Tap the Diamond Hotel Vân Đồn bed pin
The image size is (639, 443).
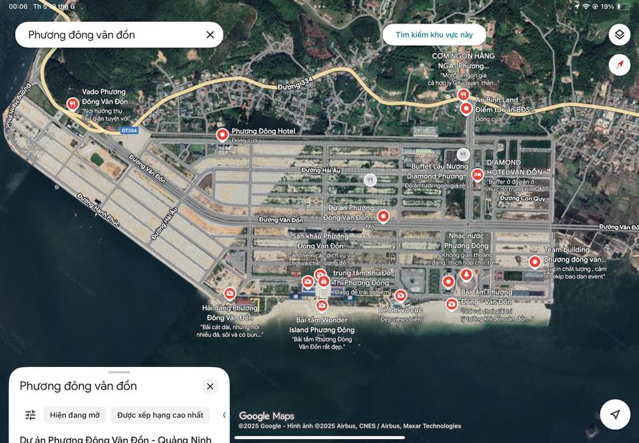[477, 175]
